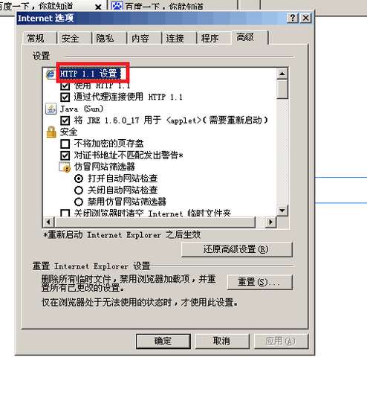
Task: Click the up arrow of settings list scrollbar
Action: click(282, 74)
